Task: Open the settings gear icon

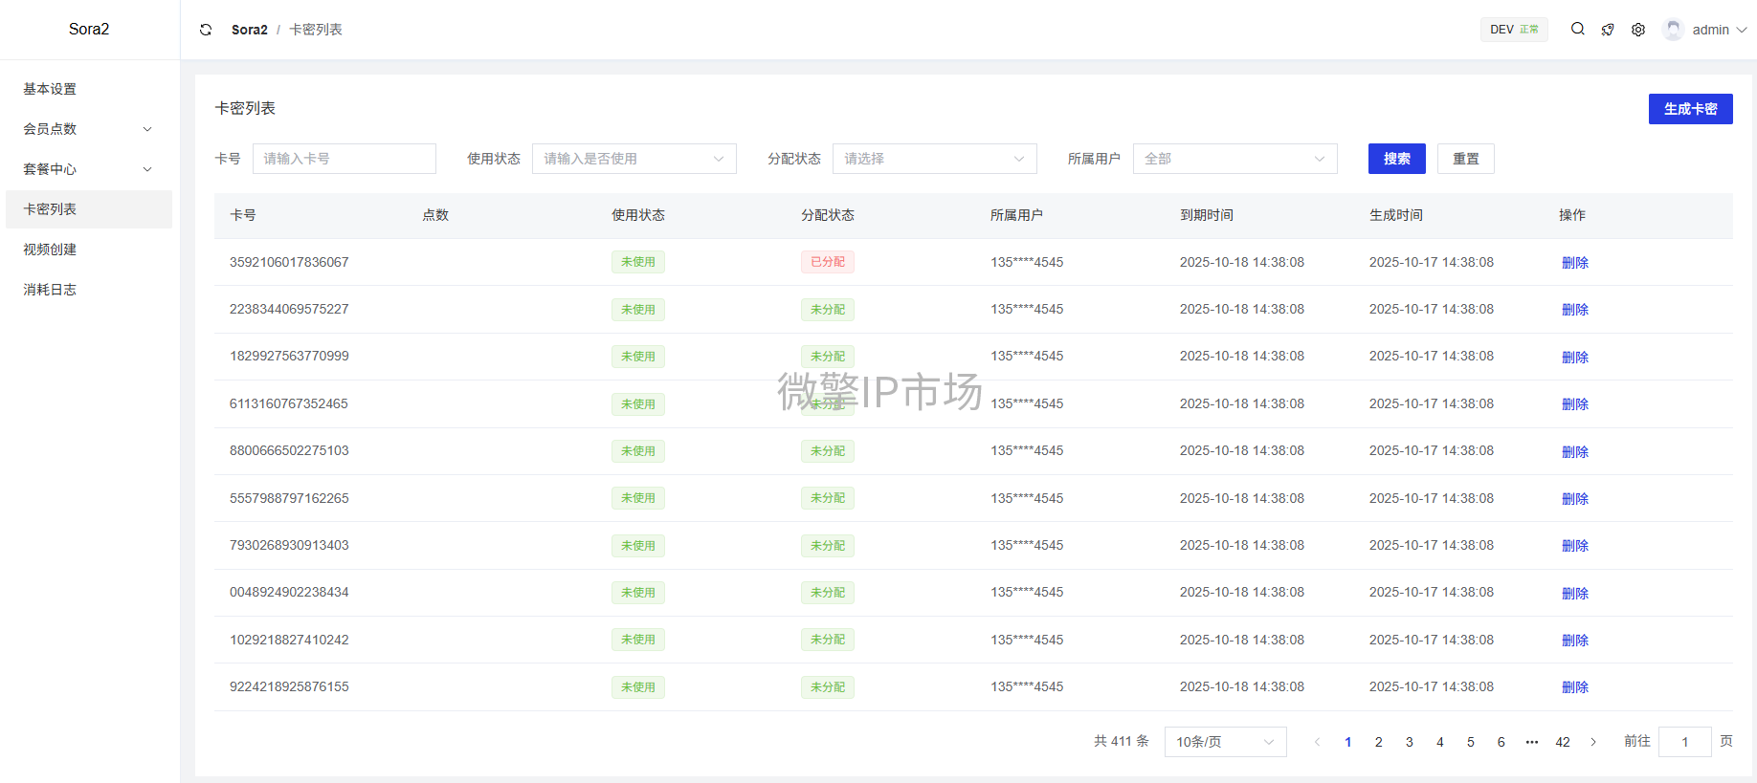Action: [1638, 30]
